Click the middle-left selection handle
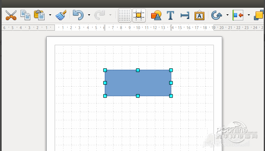Viewport: 265px width, 151px height. pyautogui.click(x=105, y=83)
